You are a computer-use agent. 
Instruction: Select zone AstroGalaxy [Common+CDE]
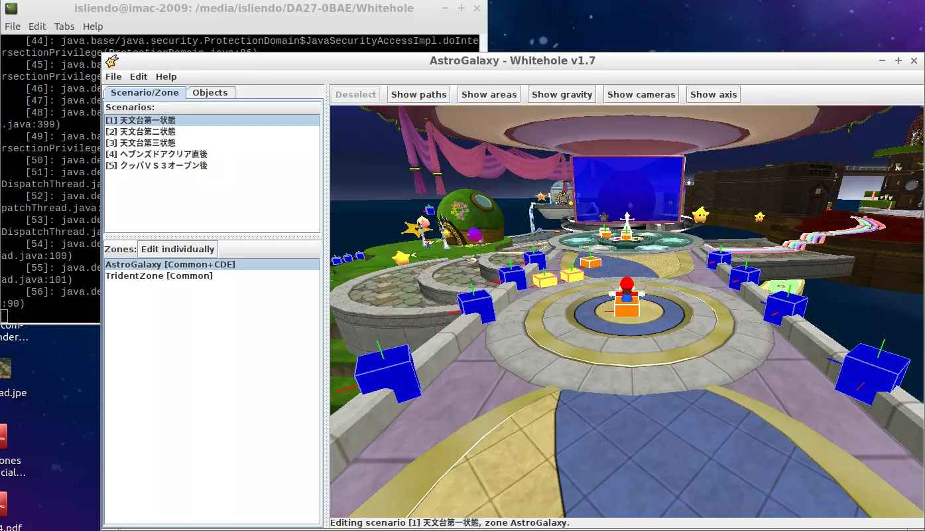tap(212, 265)
